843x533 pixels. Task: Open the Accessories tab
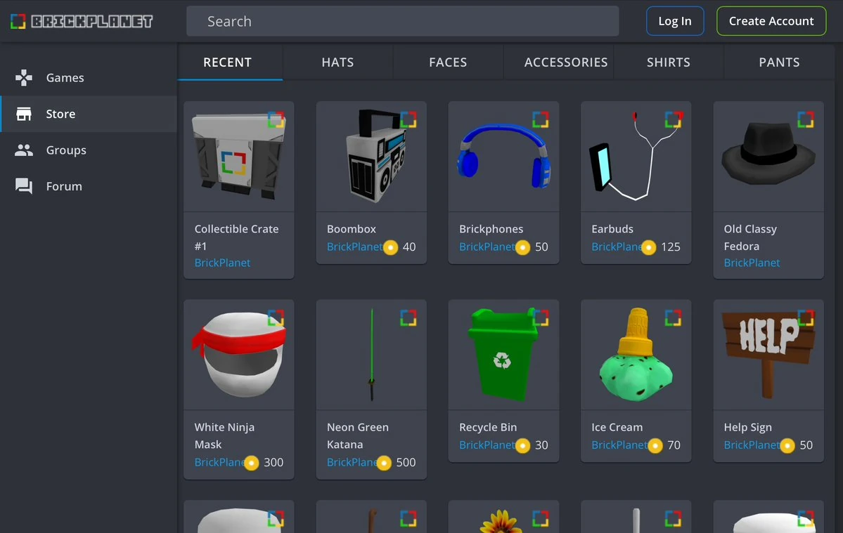click(x=565, y=62)
